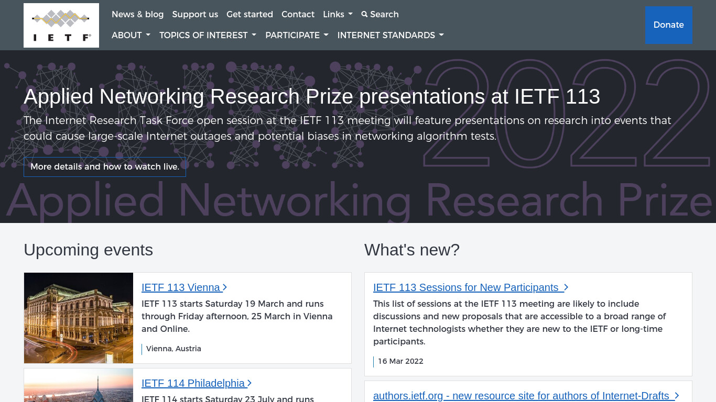716x402 pixels.
Task: Click the Philadelphia skyline thumbnail
Action: (79, 385)
